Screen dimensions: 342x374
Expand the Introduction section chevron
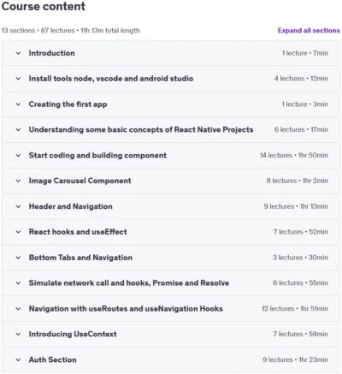click(x=18, y=53)
